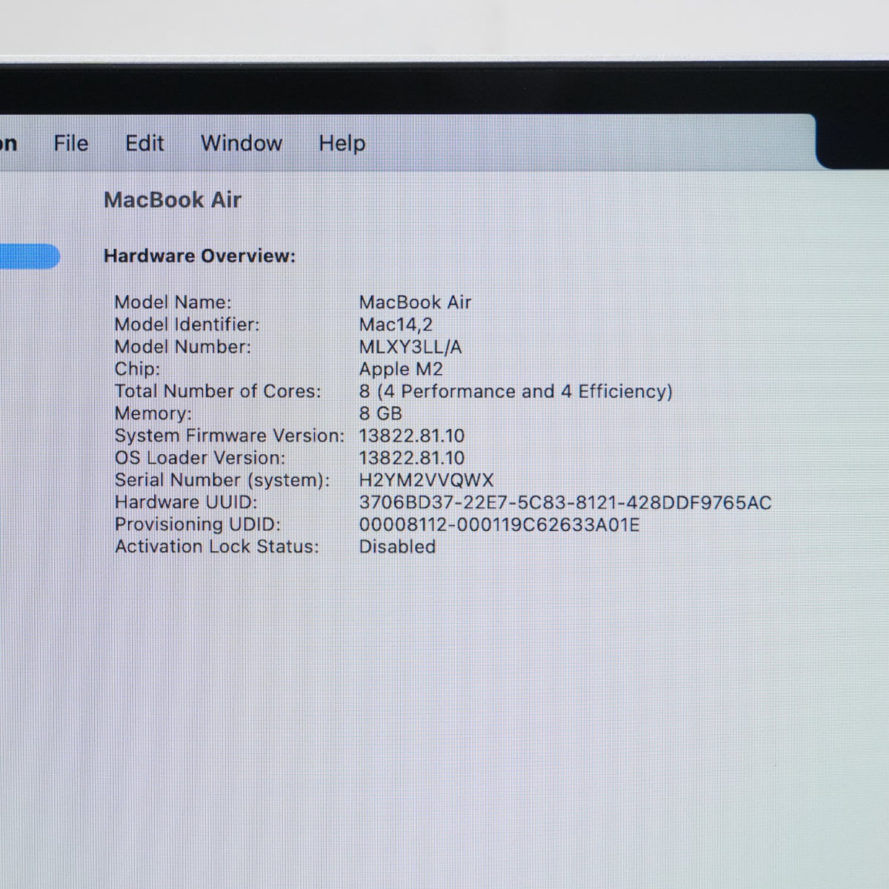This screenshot has height=889, width=889.
Task: Select the Disabled activation lock value
Action: pyautogui.click(x=397, y=547)
